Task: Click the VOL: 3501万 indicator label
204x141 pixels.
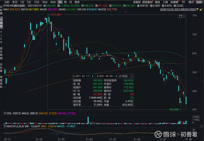Action: (14, 113)
